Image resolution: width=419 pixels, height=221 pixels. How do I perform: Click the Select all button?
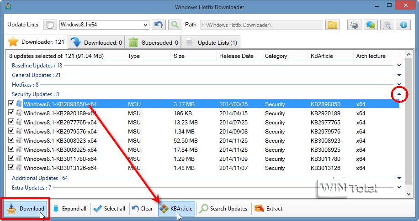(110, 209)
